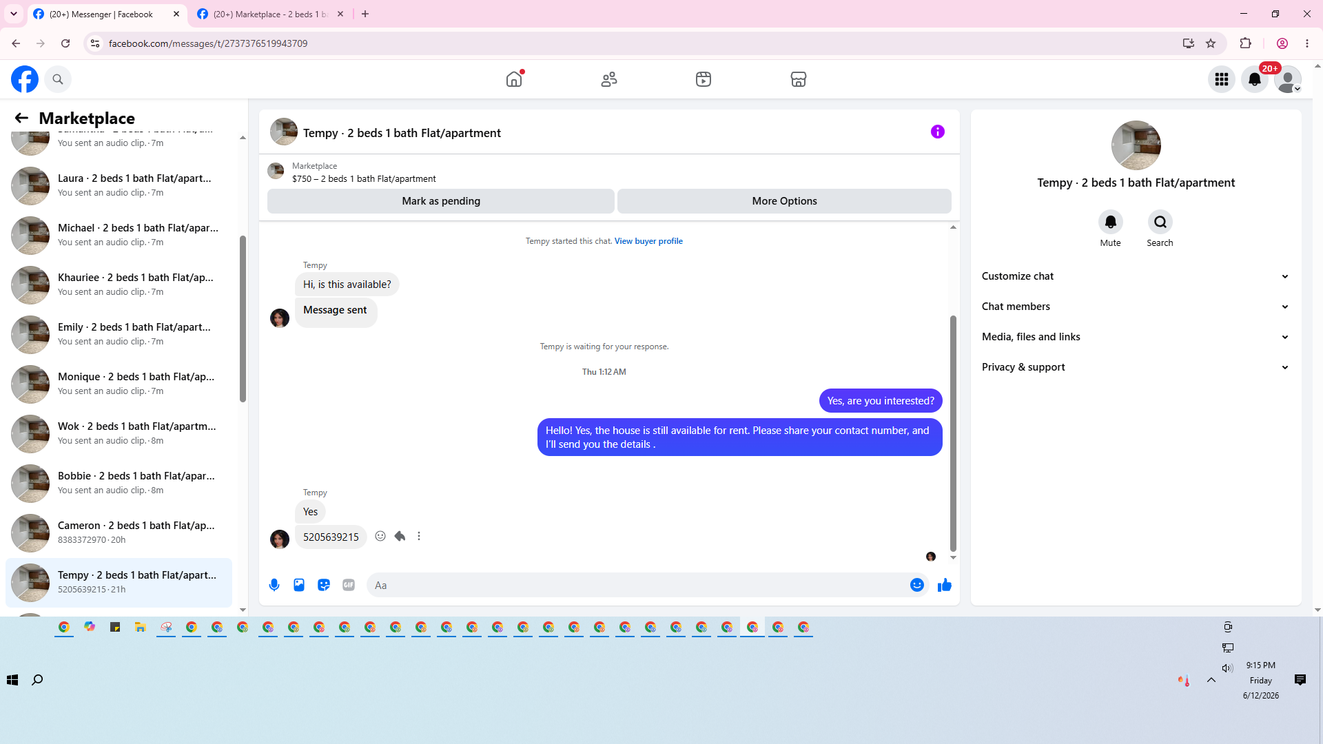Open Emily's apartment conversation

pos(119,334)
